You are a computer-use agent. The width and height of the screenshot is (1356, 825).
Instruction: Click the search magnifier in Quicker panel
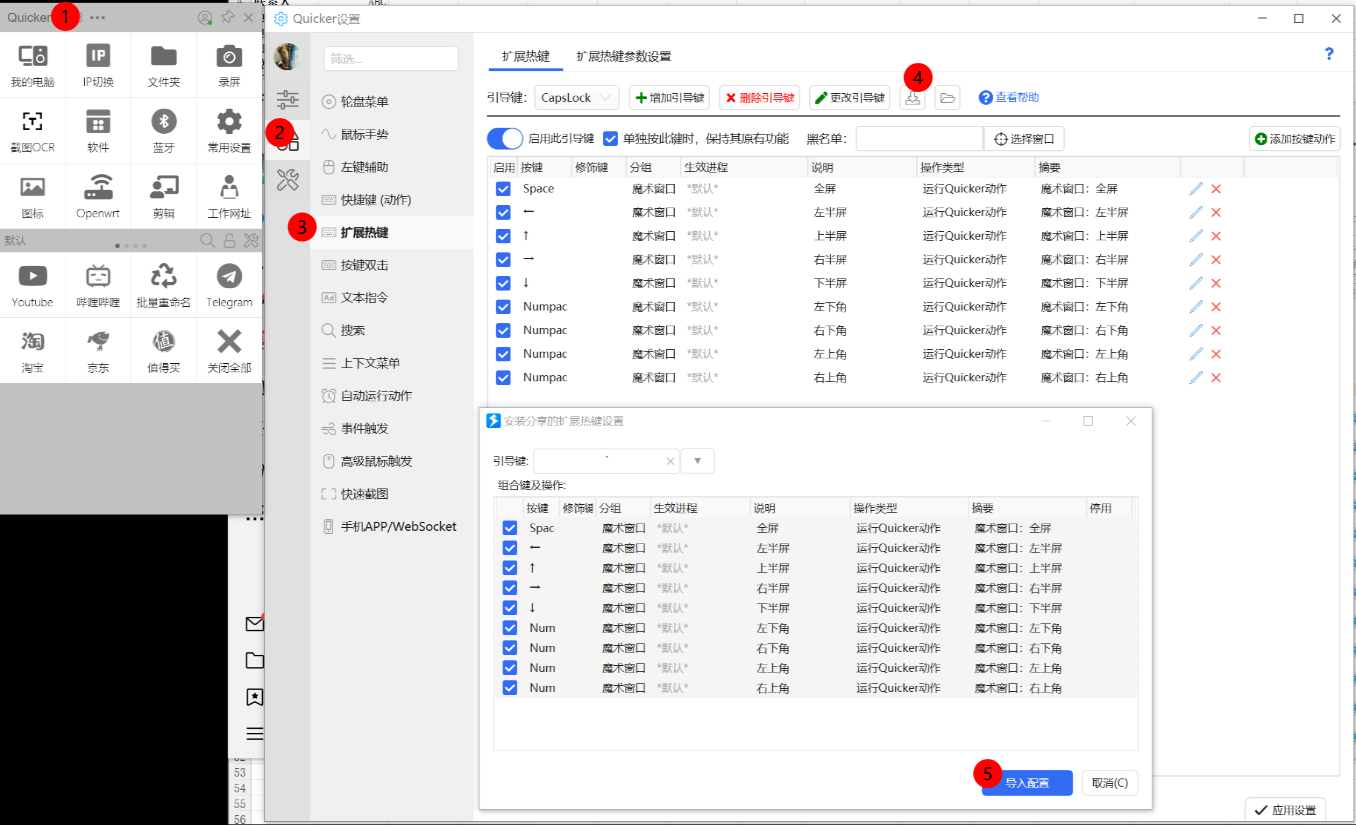coord(207,241)
